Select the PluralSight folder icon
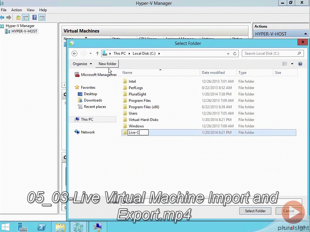 [x=125, y=94]
